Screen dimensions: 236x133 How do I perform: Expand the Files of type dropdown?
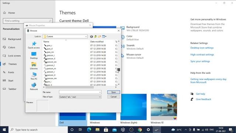[x=100, y=97]
